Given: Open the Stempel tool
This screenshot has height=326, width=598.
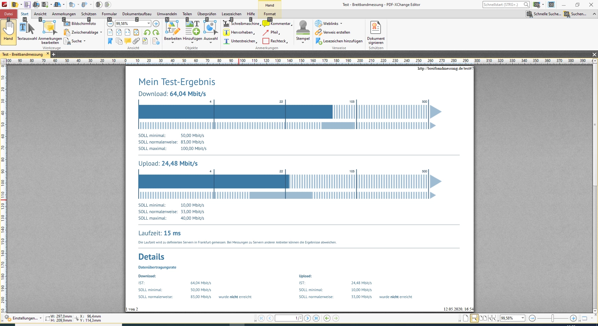Looking at the screenshot, I should pos(303,31).
